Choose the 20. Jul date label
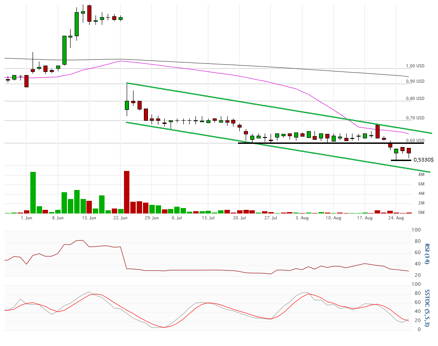The image size is (438, 346). (239, 218)
